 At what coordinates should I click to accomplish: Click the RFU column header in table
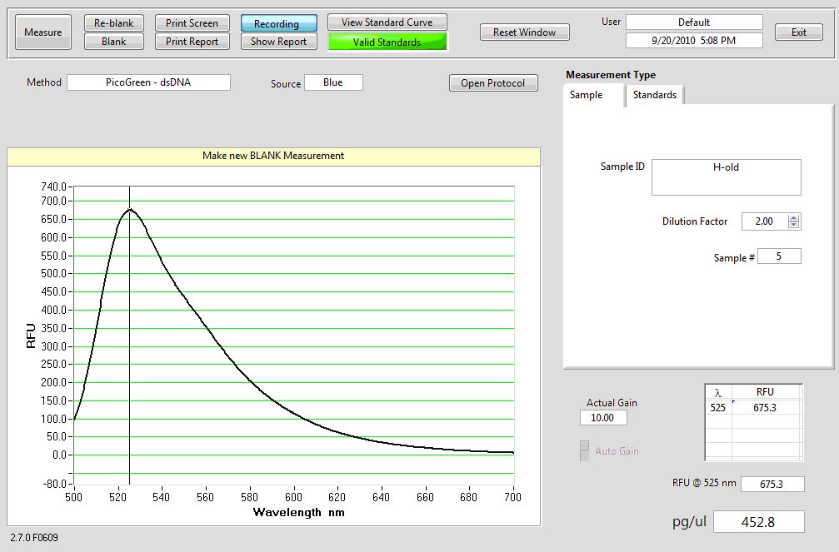click(x=765, y=392)
